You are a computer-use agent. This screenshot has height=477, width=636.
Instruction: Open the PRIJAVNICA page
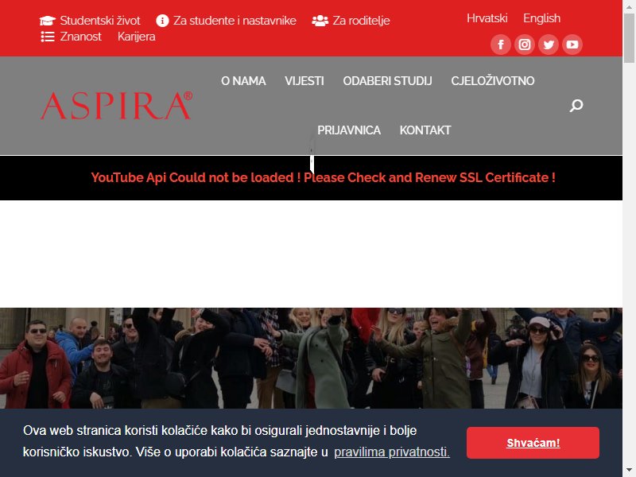(x=349, y=130)
